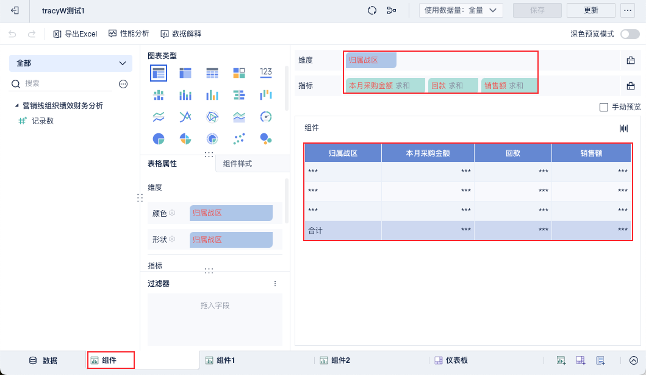Open the 数据 bottom tab
This screenshot has width=646, height=375.
(x=43, y=360)
